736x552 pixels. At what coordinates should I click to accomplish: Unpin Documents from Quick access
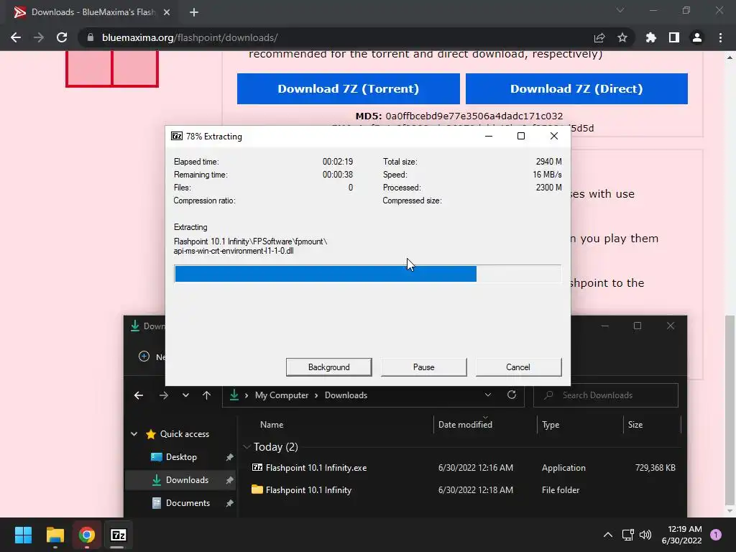pos(229,503)
